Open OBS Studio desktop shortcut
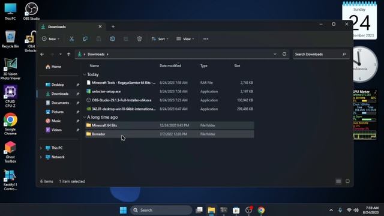Screen dimensions: 384x216 [31, 11]
